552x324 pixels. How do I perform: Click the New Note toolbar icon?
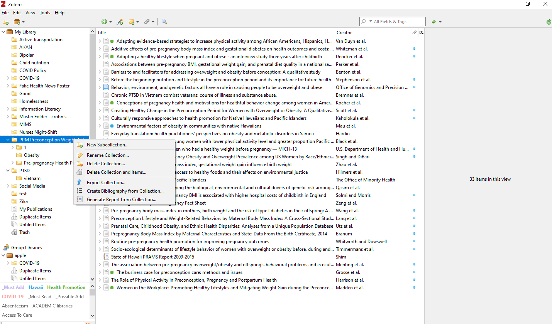tap(131, 22)
